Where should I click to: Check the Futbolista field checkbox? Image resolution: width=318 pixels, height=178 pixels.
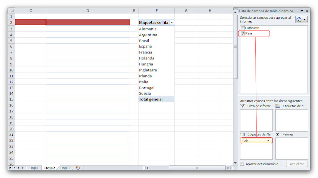point(243,28)
